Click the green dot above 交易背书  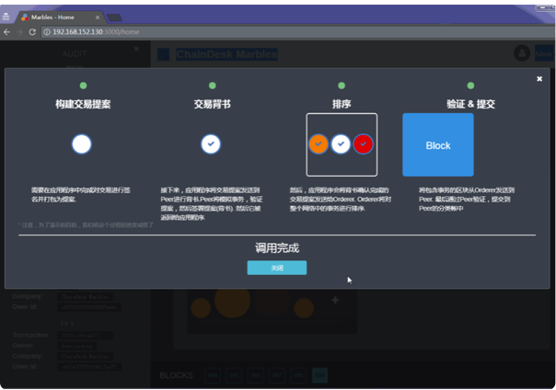point(212,86)
